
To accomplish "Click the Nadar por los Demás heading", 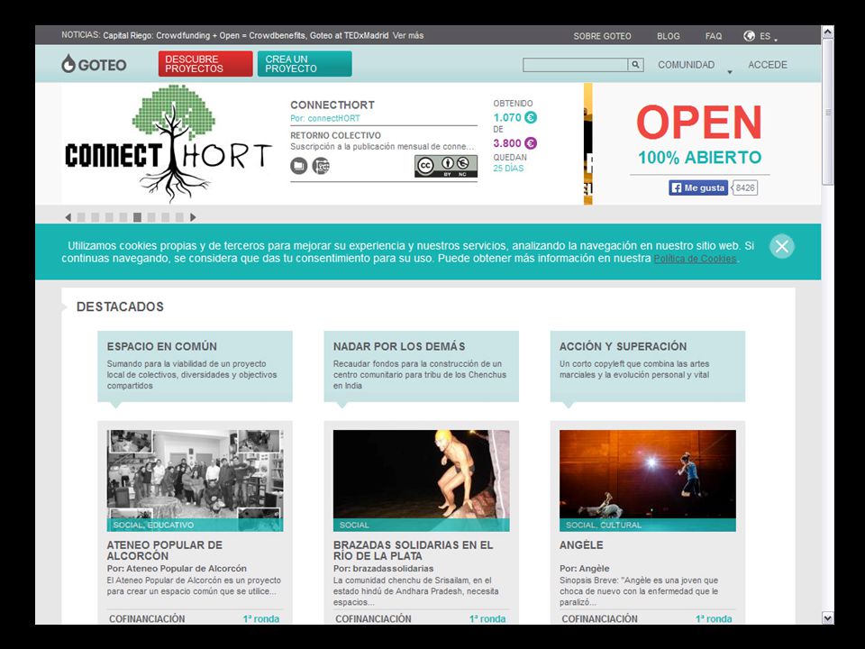I will click(x=399, y=346).
